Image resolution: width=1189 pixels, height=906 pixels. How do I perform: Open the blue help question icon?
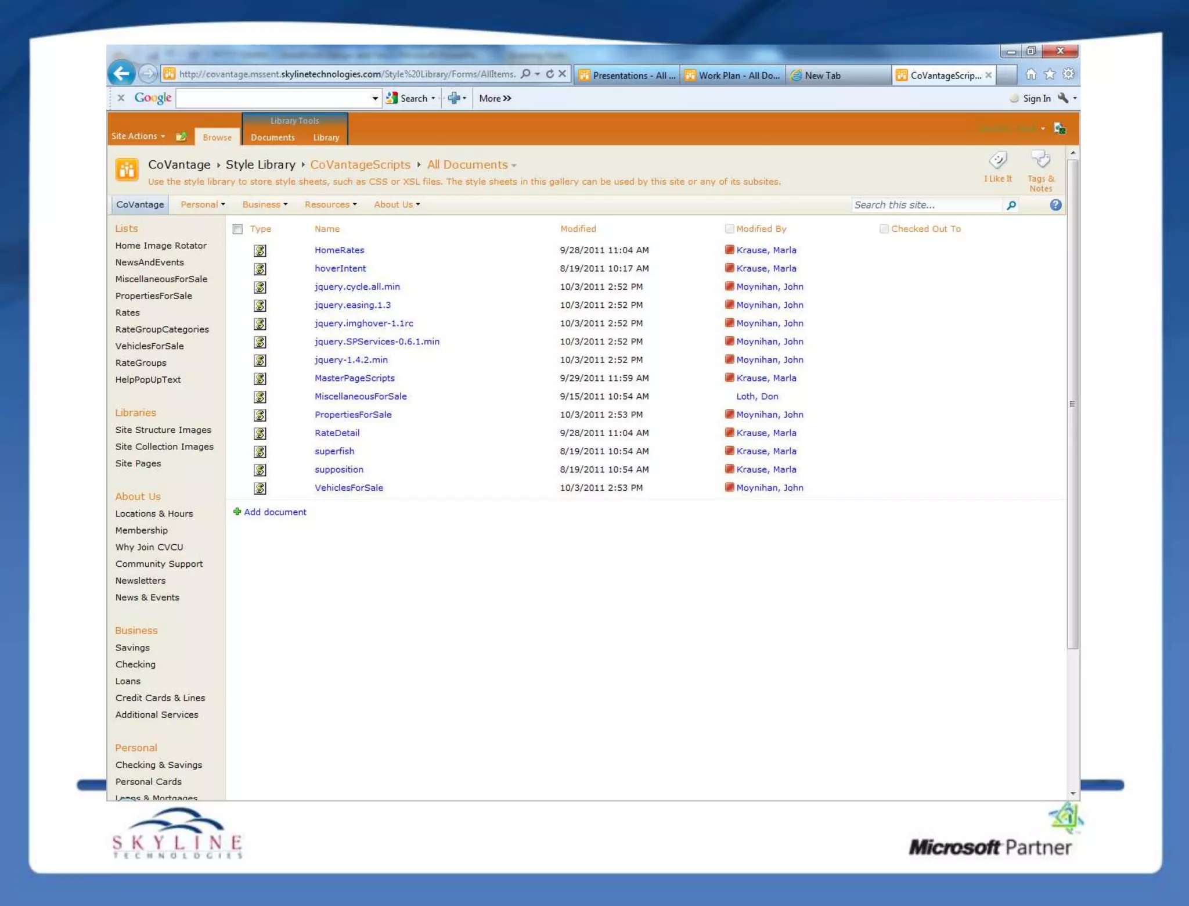[1055, 205]
